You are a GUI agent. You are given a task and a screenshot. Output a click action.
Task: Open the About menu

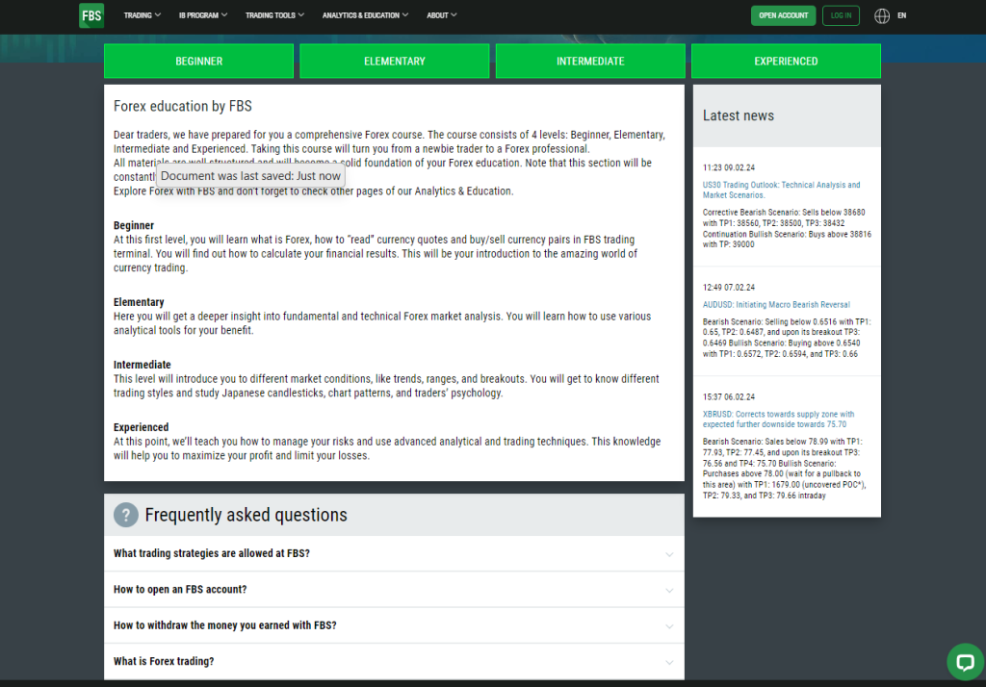point(442,15)
